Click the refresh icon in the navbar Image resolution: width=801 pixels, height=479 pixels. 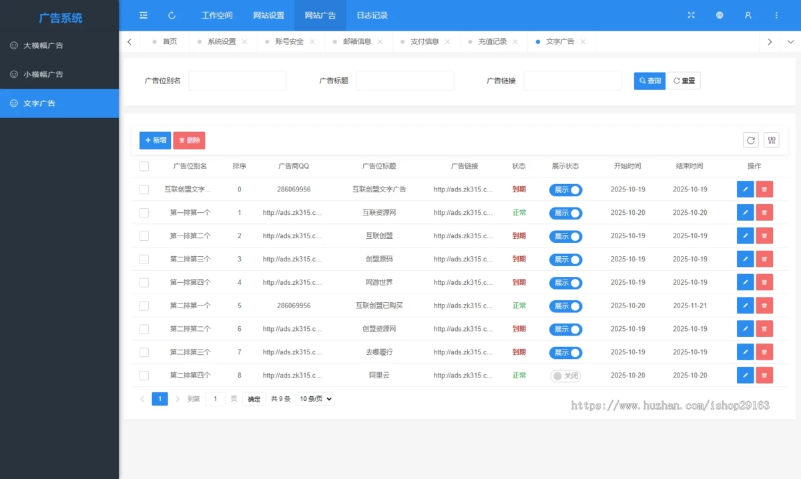pyautogui.click(x=172, y=15)
